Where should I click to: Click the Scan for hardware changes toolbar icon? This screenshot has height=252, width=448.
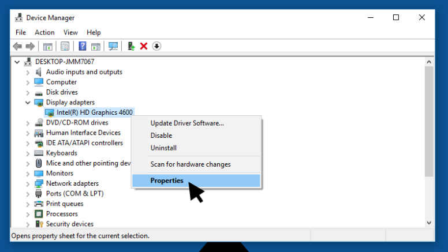(x=113, y=46)
